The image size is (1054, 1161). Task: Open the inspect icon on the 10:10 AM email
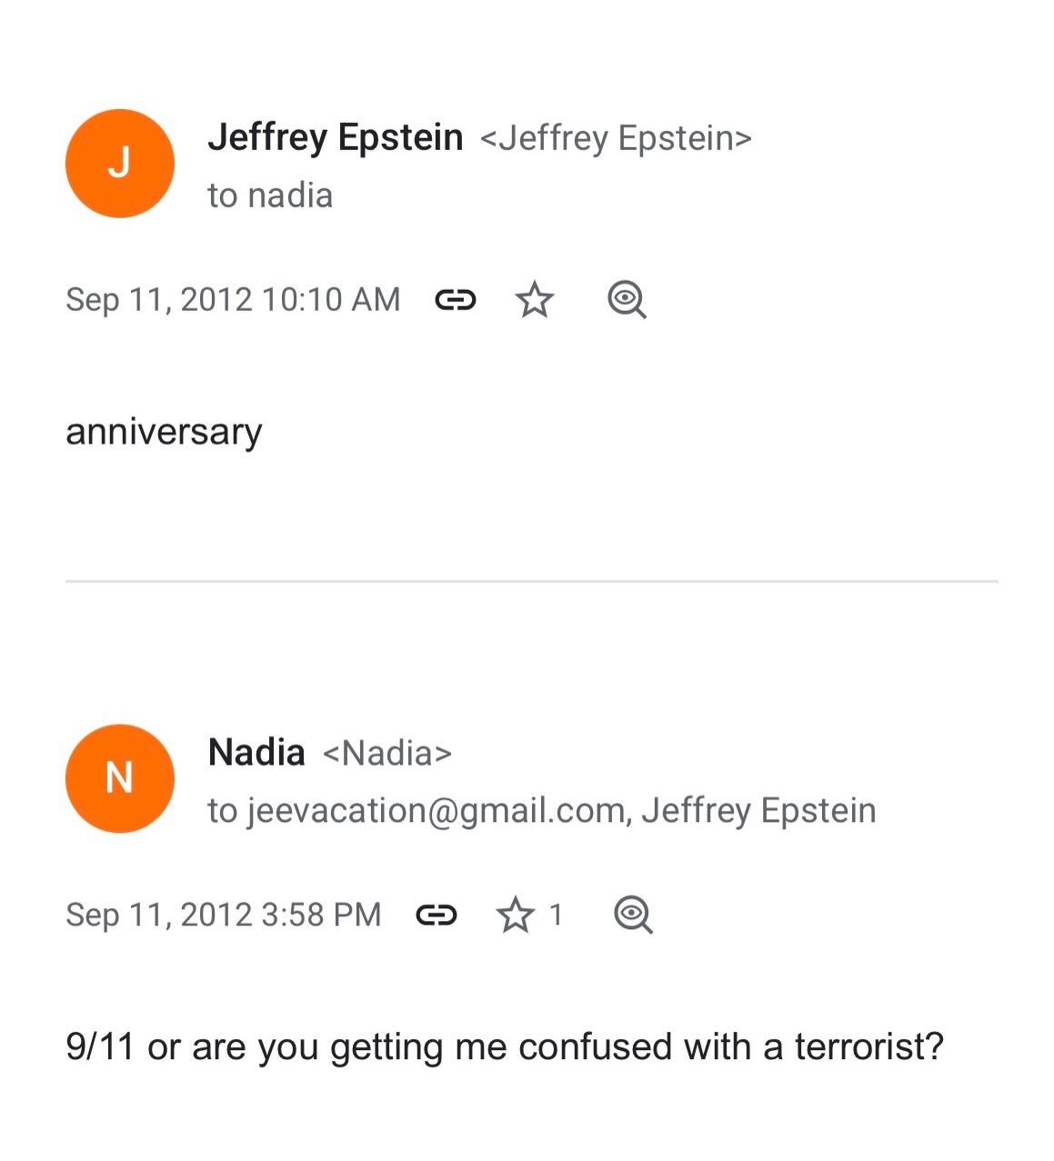[x=627, y=299]
